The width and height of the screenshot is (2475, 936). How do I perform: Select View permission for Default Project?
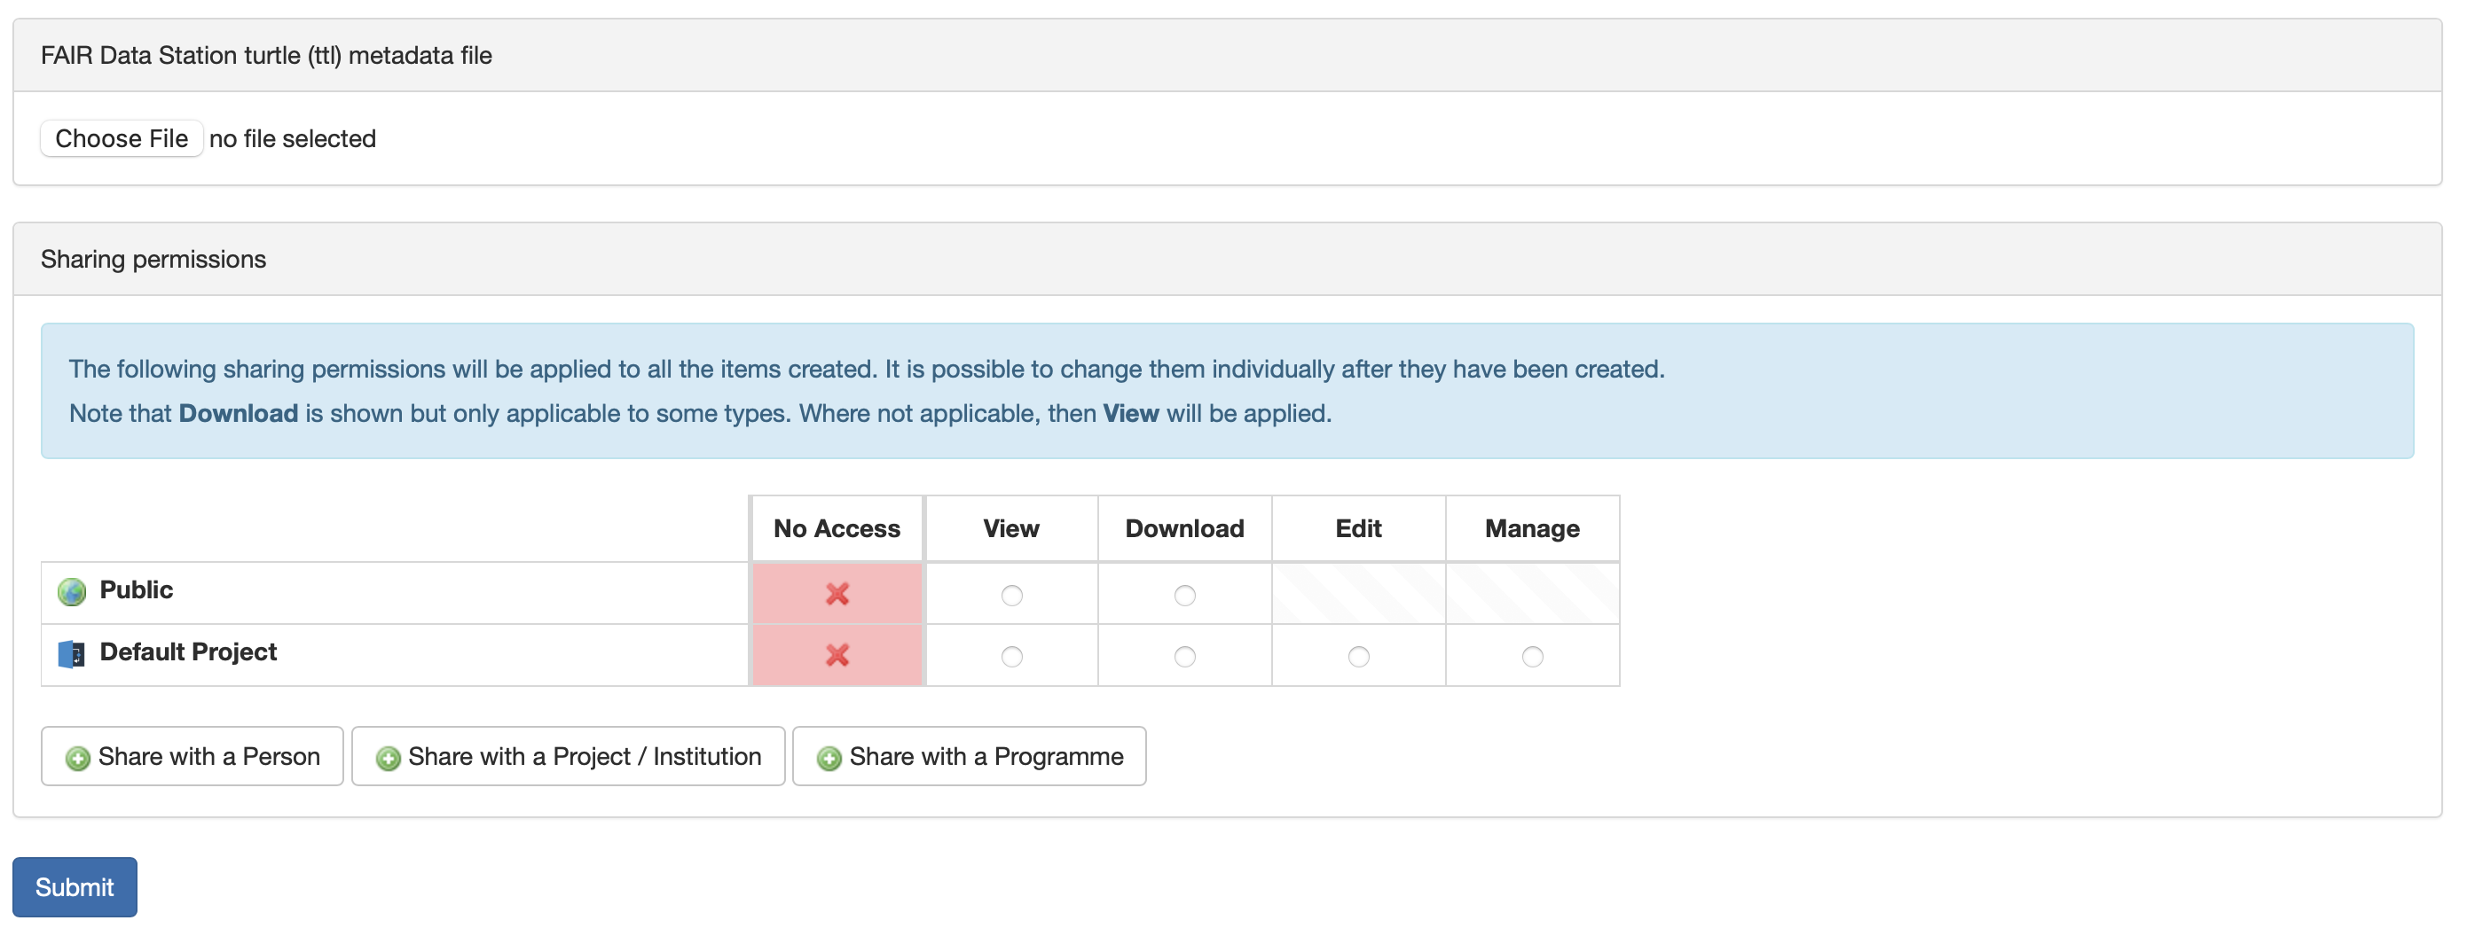[x=1011, y=657]
